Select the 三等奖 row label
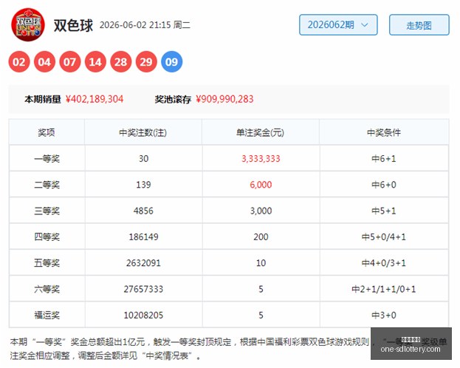460x368 pixels. tap(47, 211)
